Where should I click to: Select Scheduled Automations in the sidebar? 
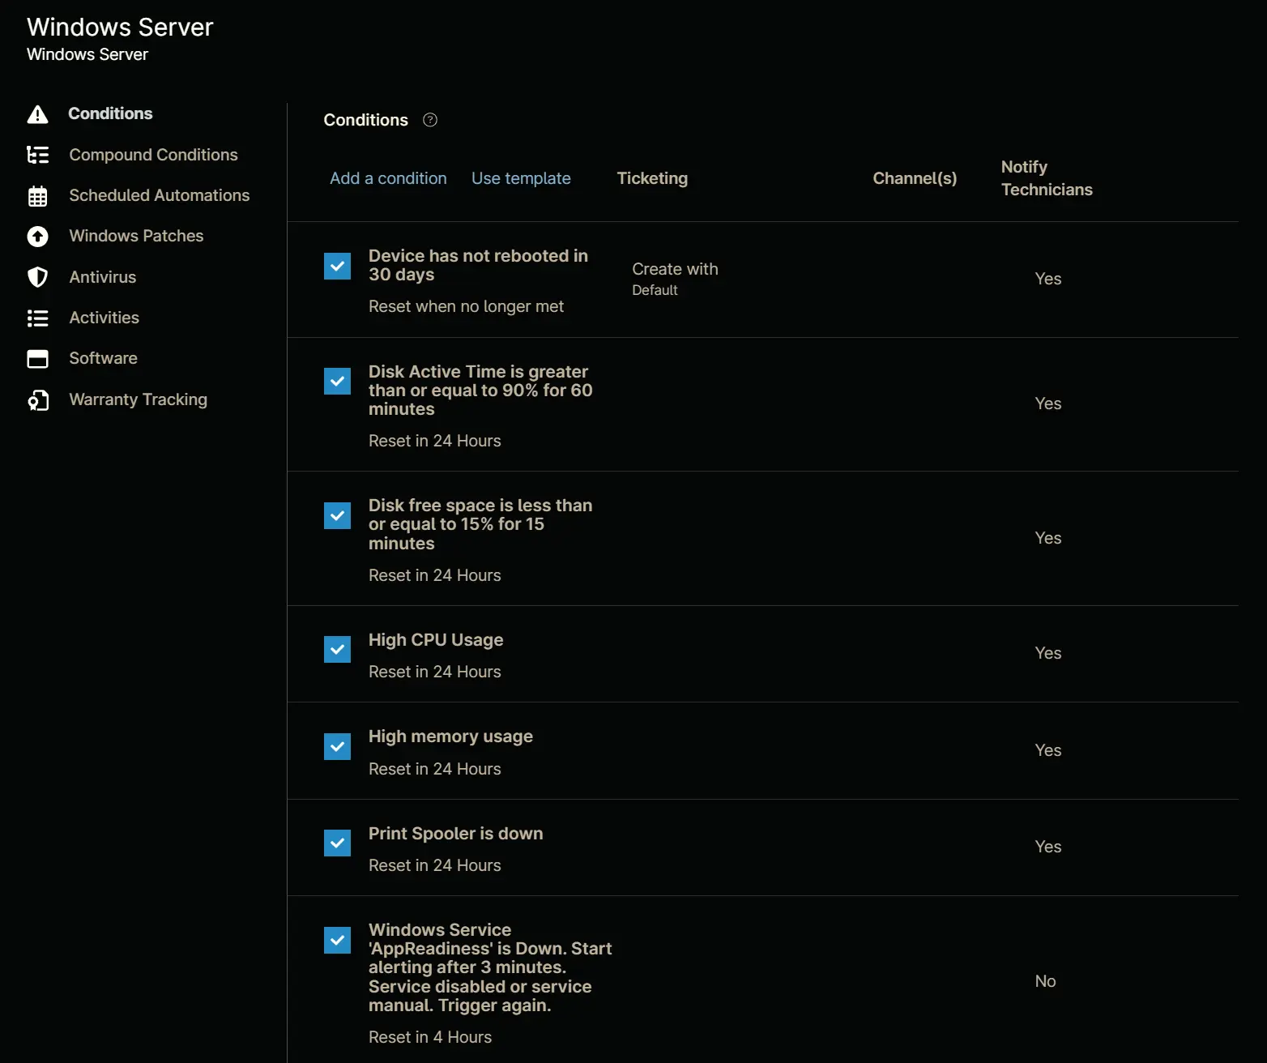tap(159, 195)
